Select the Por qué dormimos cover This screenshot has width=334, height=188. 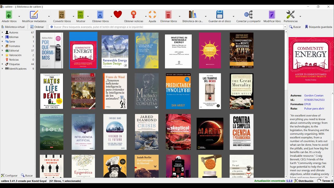click(52, 50)
